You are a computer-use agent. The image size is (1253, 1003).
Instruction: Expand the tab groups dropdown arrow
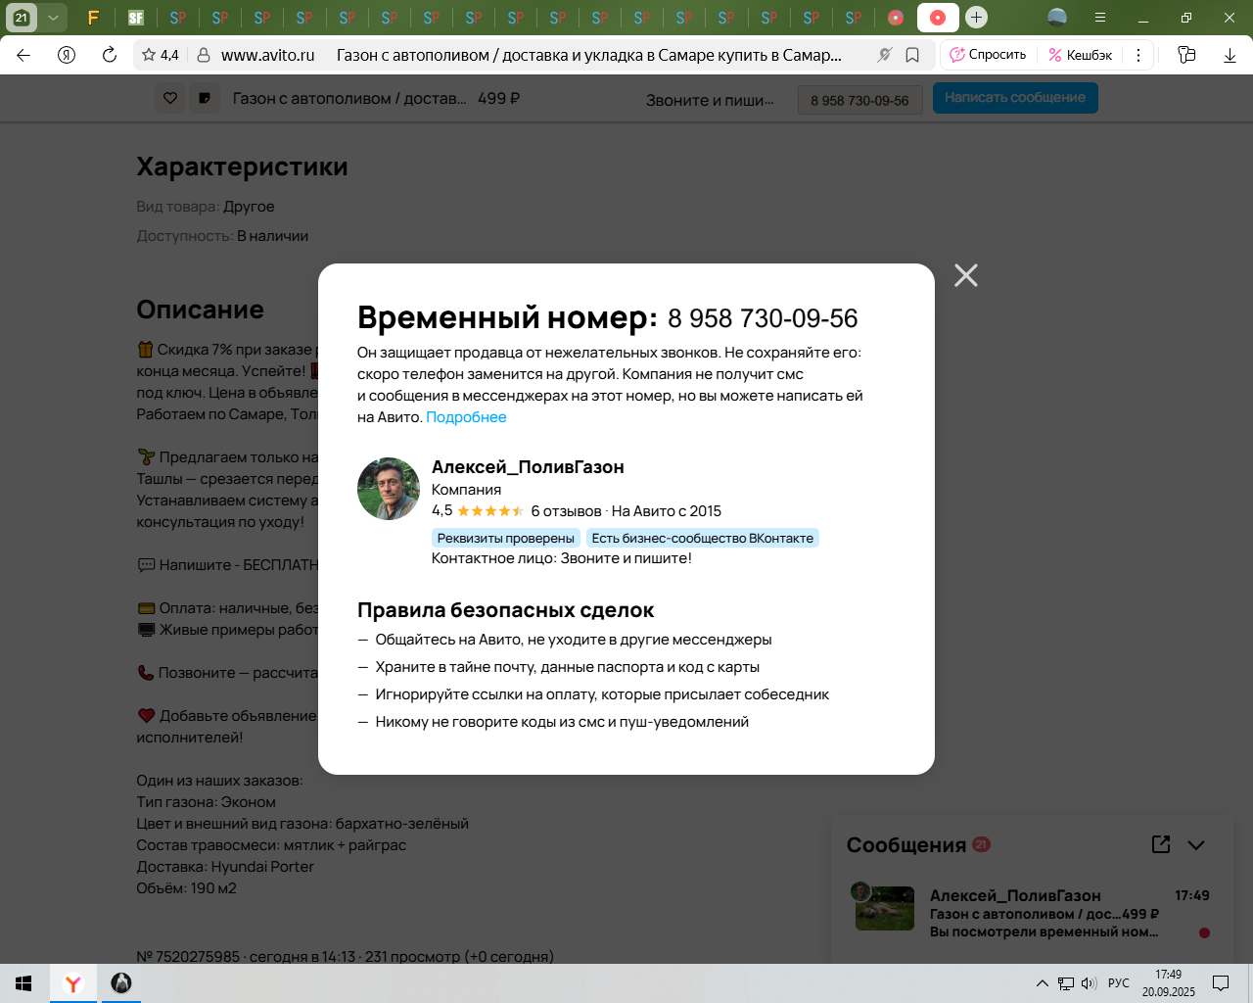[x=53, y=18]
